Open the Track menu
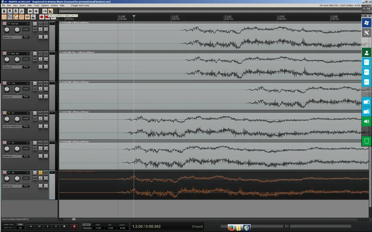 click(x=36, y=6)
